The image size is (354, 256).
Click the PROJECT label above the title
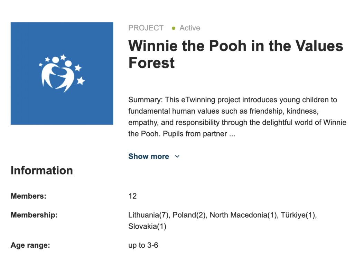146,28
